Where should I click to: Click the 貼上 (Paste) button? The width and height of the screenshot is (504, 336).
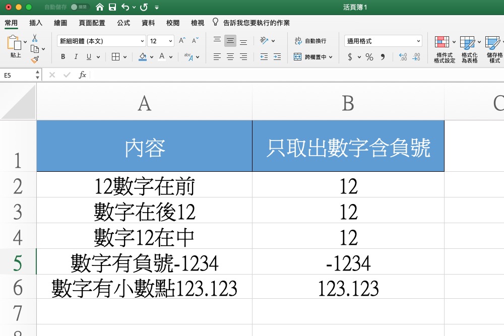coord(14,48)
